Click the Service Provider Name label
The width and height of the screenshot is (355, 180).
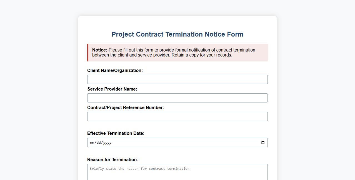point(112,89)
